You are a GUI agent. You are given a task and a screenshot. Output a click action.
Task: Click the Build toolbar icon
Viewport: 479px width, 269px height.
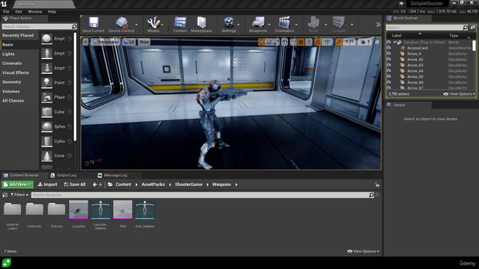click(x=314, y=25)
